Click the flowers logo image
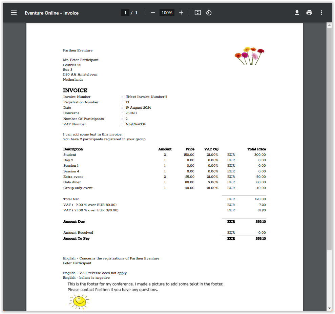Screen dimensions: 335x314 click(x=249, y=56)
